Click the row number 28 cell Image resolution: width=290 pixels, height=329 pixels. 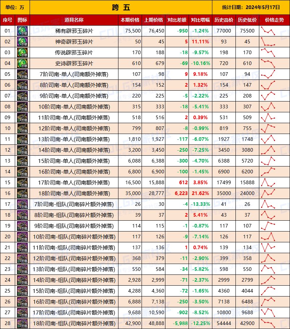pyautogui.click(x=8, y=324)
